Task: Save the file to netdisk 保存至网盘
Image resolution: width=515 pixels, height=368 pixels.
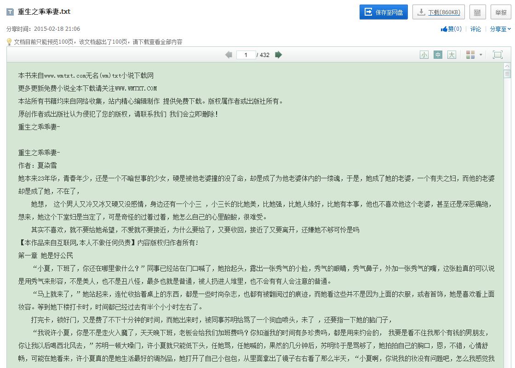Action: pos(383,12)
